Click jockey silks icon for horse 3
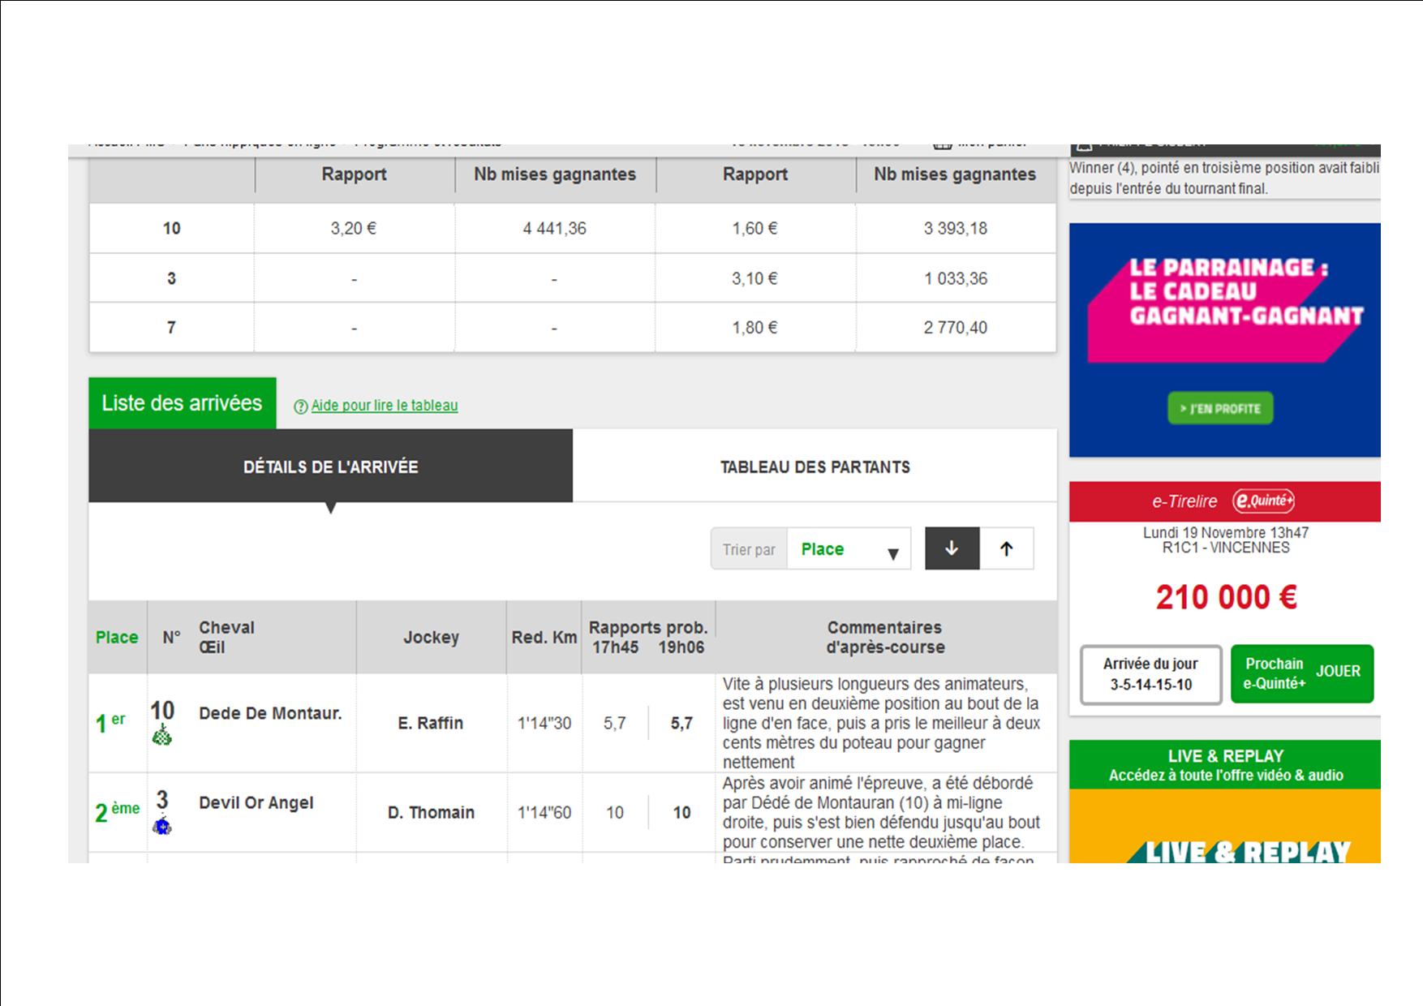Viewport: 1423px width, 1006px height. pyautogui.click(x=162, y=827)
